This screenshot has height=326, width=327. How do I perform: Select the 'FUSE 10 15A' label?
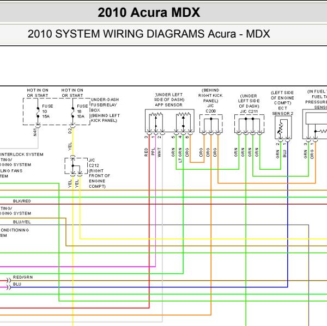tap(47, 111)
